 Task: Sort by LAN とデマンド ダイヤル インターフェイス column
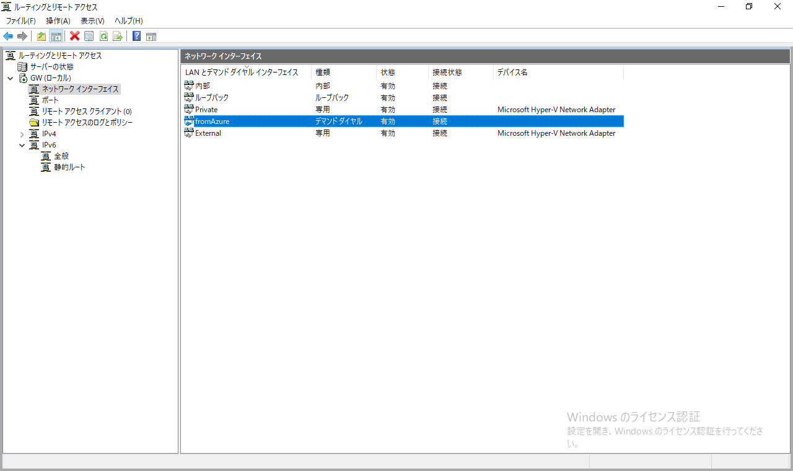click(x=246, y=73)
